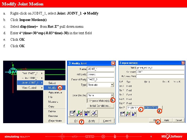
Task: Click Impose Motion(s)... button
Action: (100, 101)
